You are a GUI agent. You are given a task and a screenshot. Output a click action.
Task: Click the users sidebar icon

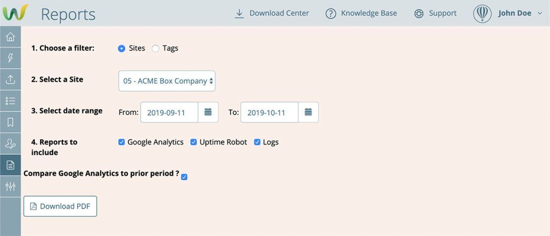[x=10, y=144]
